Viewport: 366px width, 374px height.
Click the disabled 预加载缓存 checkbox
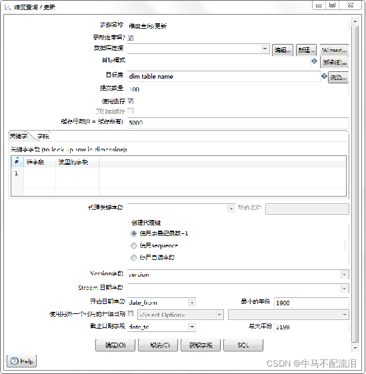131,111
